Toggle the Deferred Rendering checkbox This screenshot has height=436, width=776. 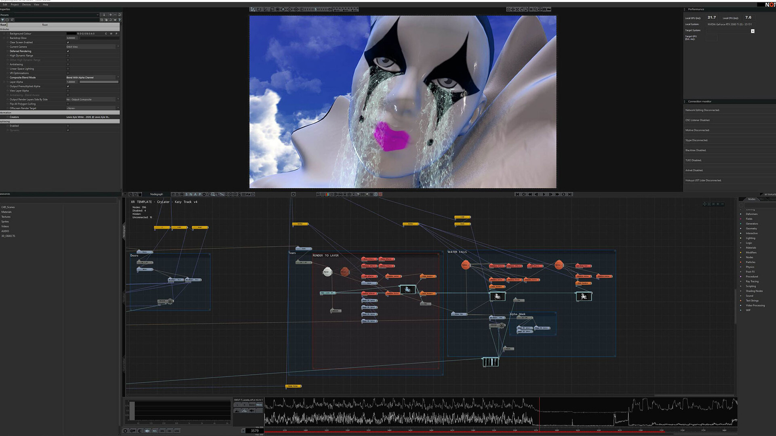tap(68, 51)
